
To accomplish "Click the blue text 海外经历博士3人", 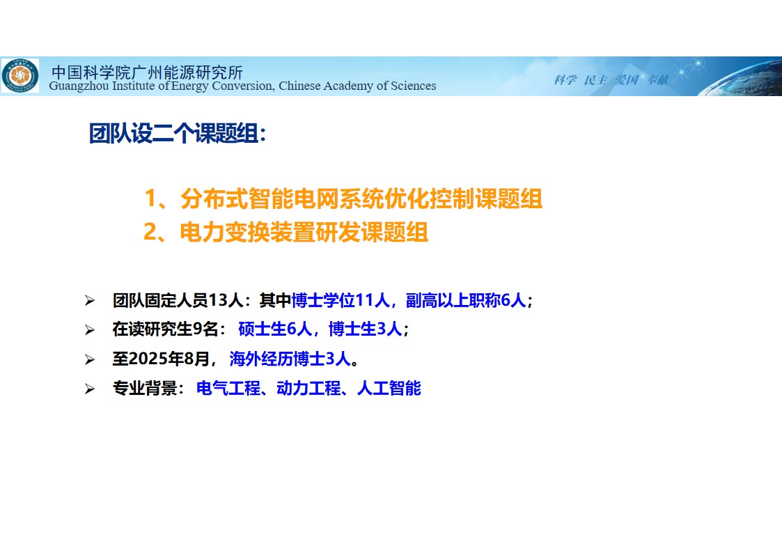I will pyautogui.click(x=288, y=359).
